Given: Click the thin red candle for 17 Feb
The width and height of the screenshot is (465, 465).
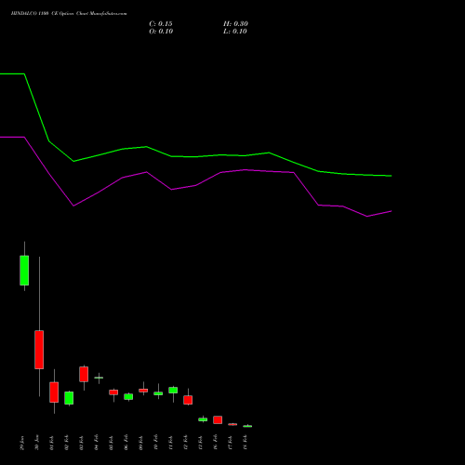Looking at the screenshot, I should (x=232, y=424).
